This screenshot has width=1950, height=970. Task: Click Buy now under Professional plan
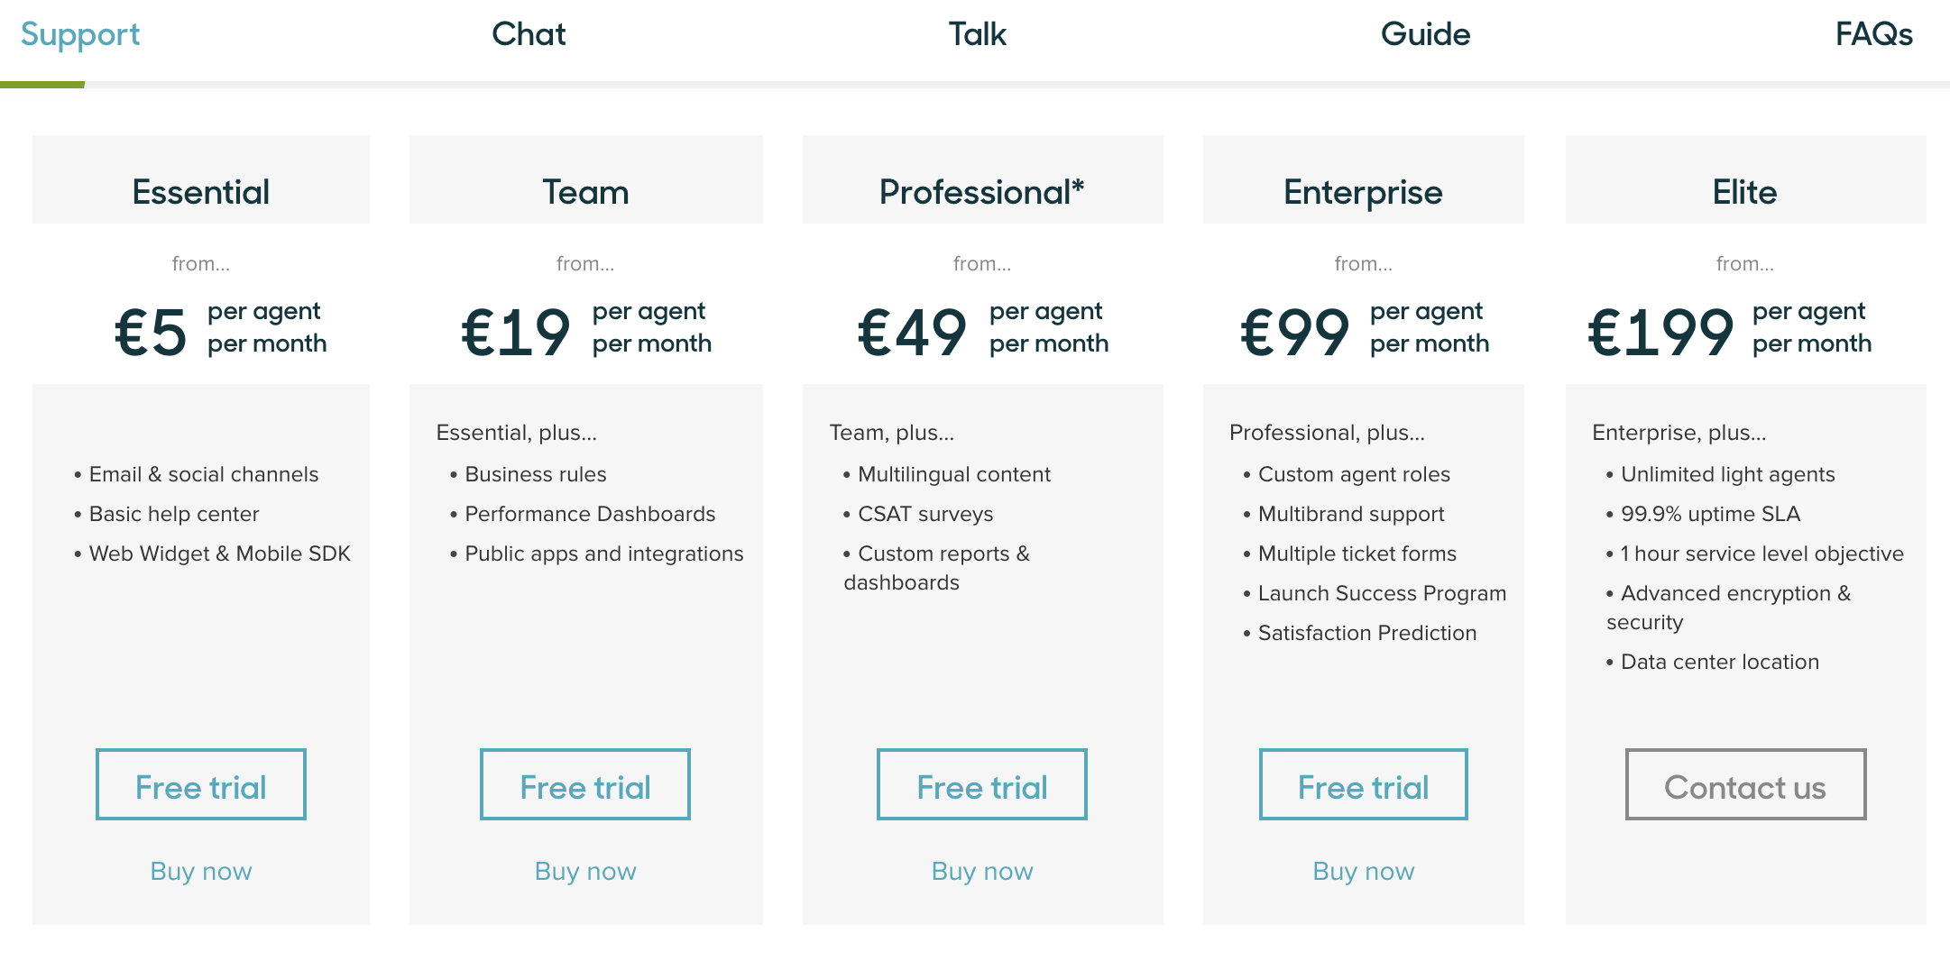click(982, 871)
